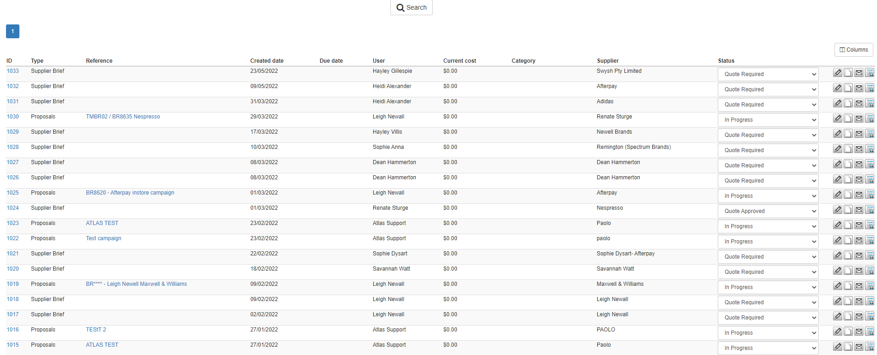Edit proposal 1025 with the pencil icon

click(838, 194)
